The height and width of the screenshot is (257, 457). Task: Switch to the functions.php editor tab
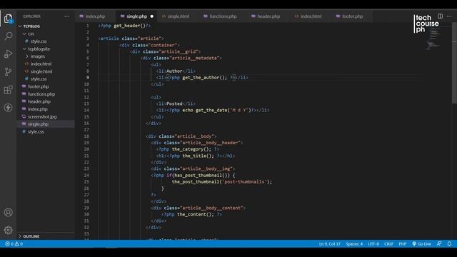[x=223, y=16]
